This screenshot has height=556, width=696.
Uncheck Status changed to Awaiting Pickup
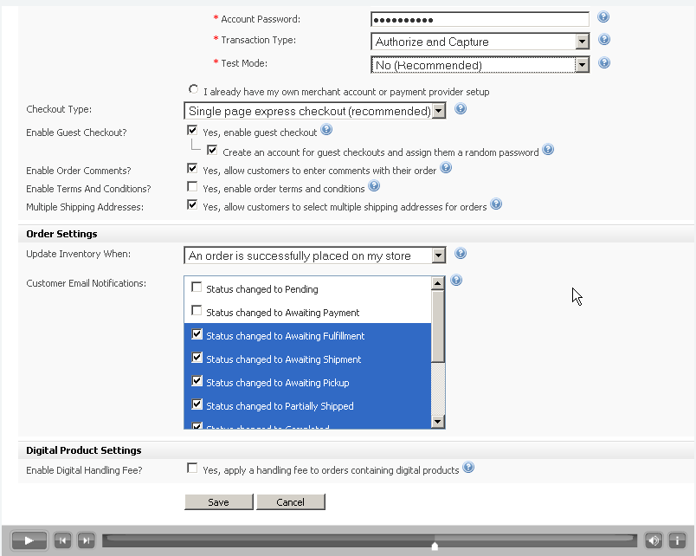[197, 381]
